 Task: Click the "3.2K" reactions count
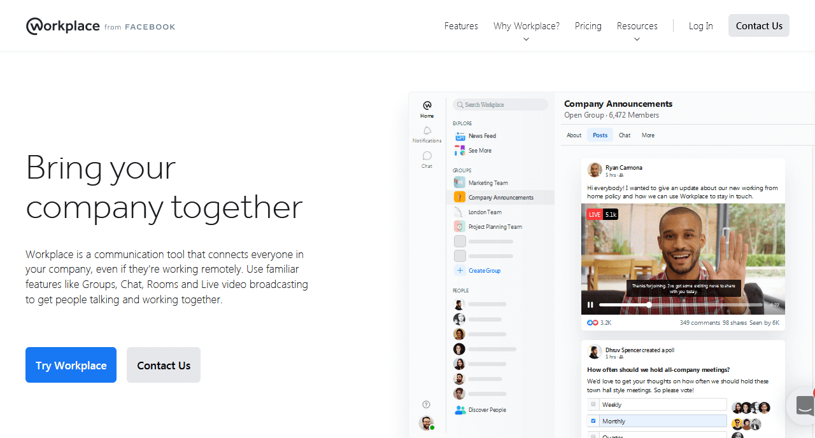pos(606,323)
